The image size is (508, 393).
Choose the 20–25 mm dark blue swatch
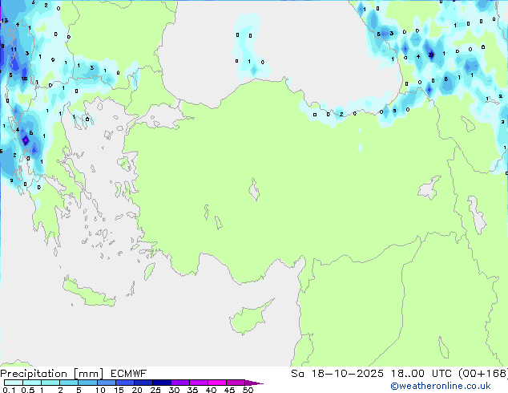click(x=143, y=383)
